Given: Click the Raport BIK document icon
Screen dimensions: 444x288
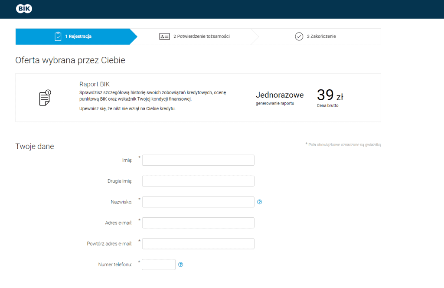Looking at the screenshot, I should click(45, 98).
